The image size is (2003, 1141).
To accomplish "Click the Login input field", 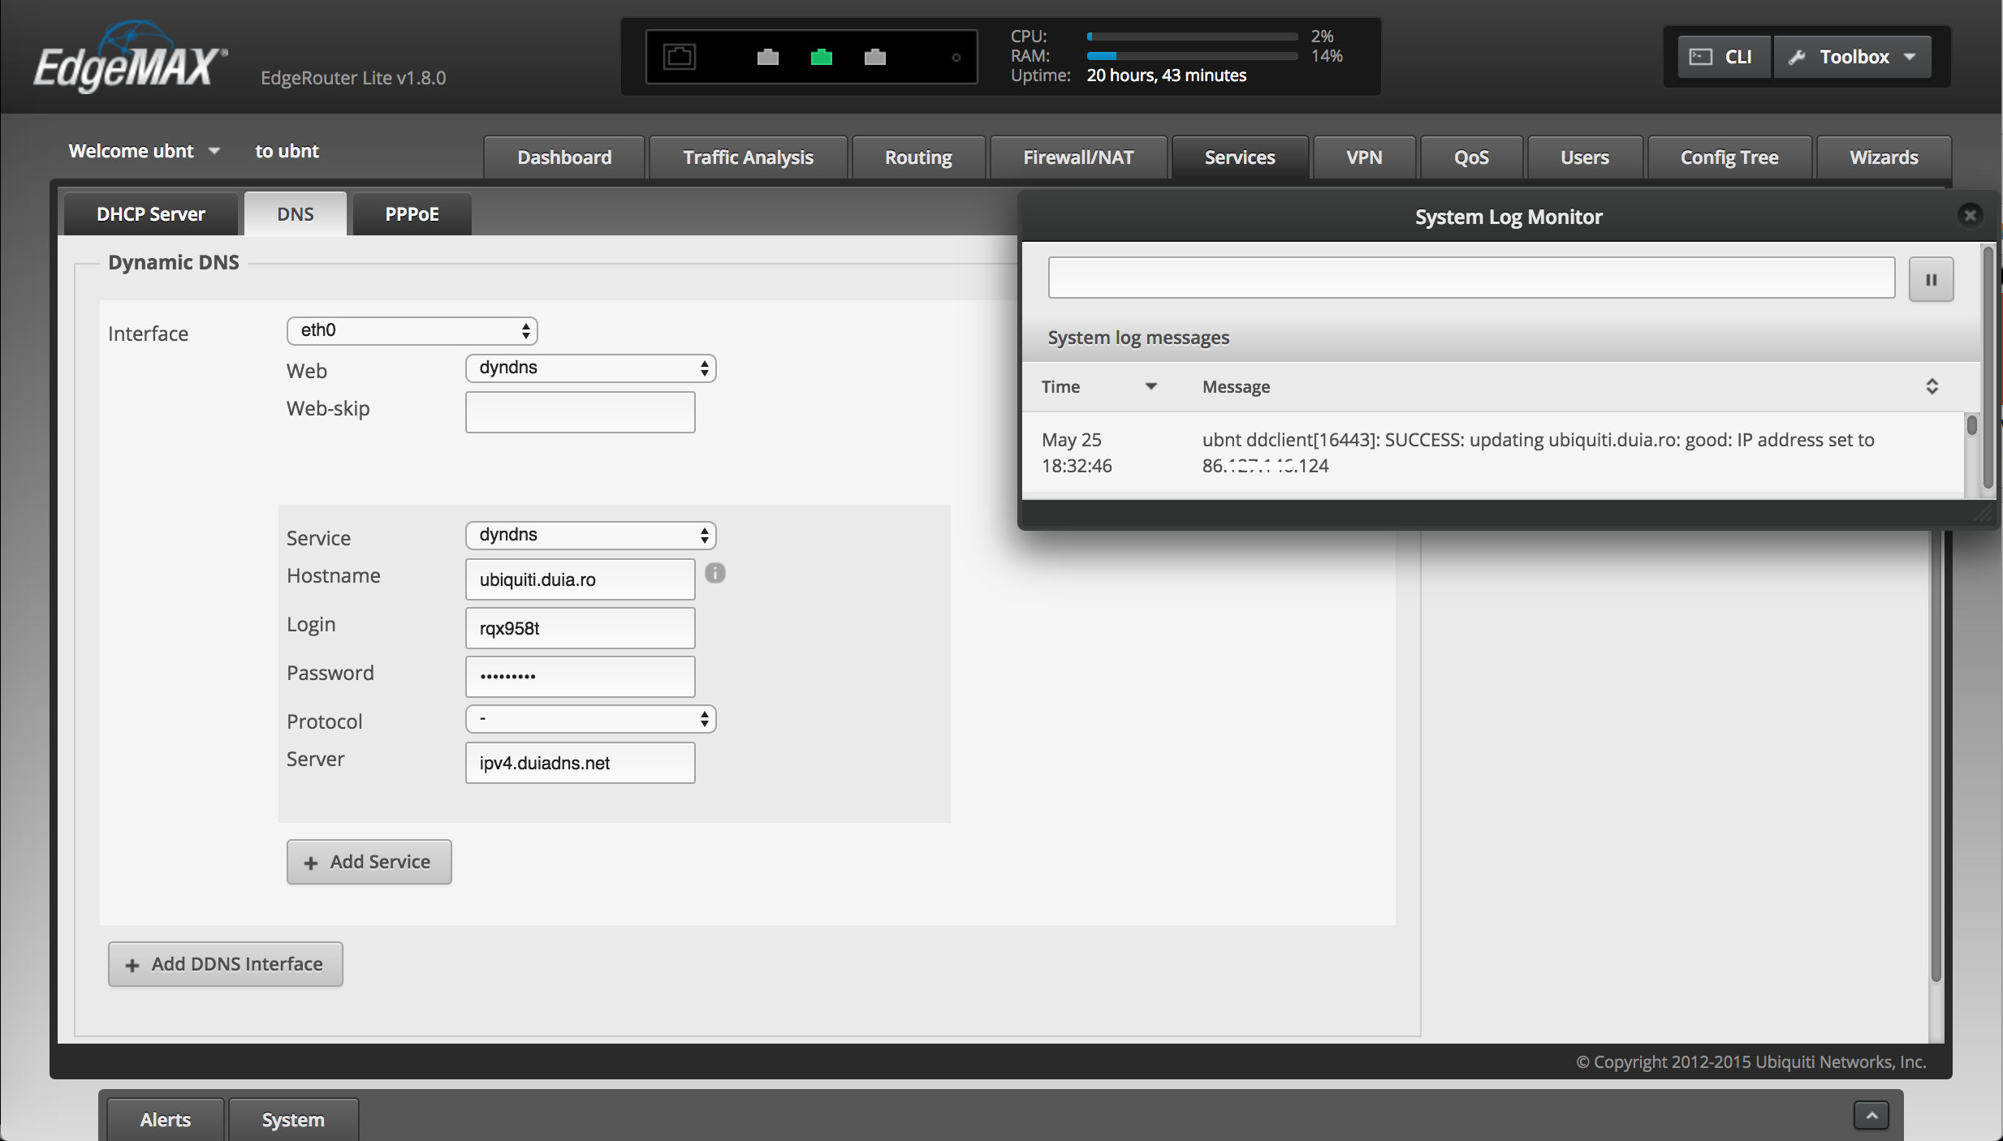I will pos(580,628).
